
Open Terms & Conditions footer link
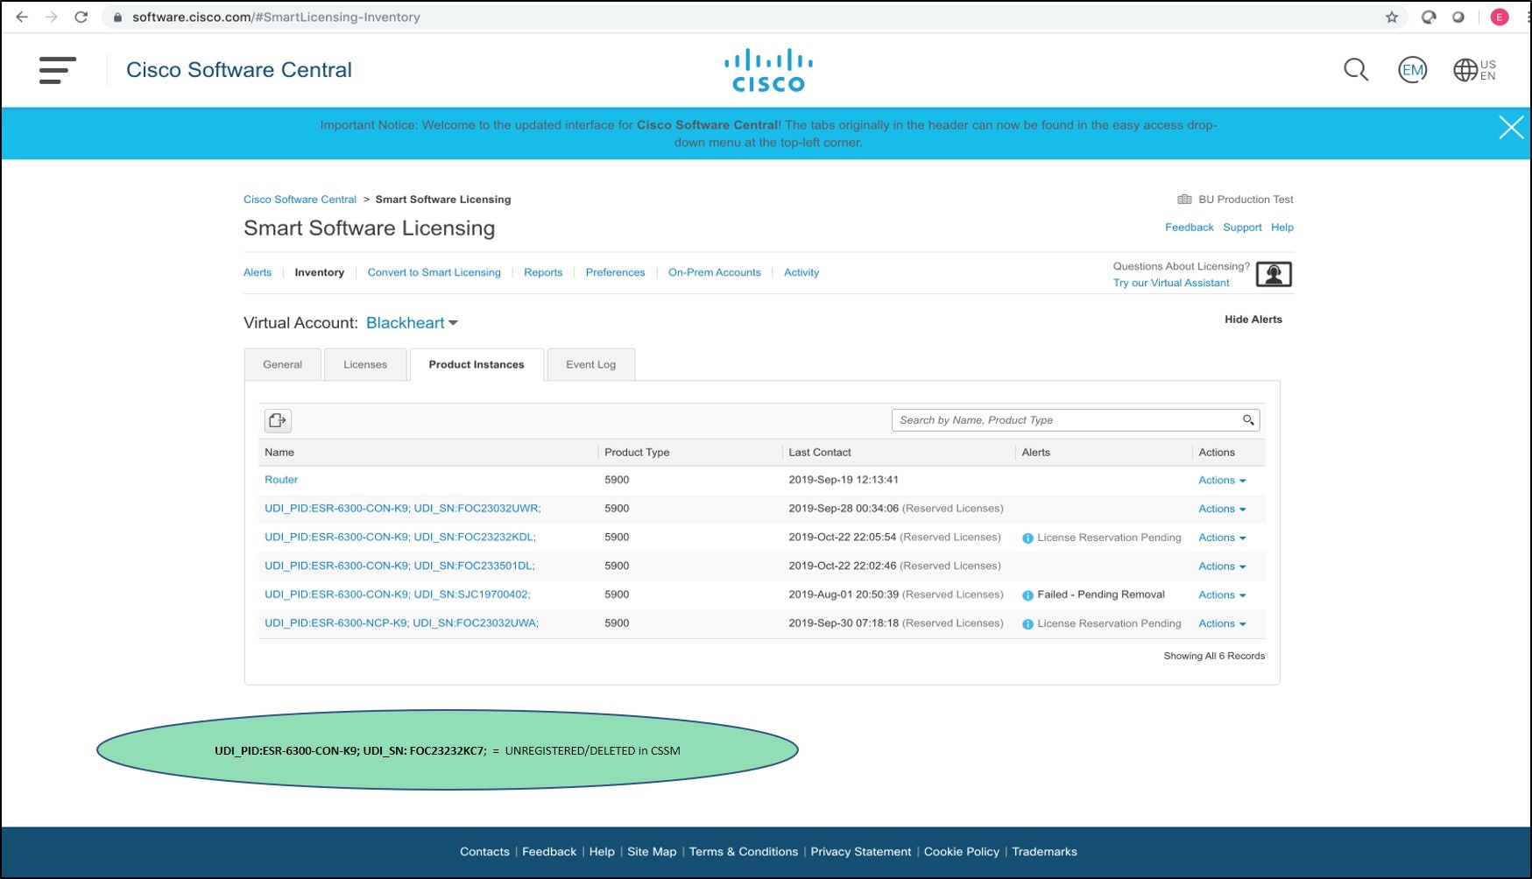(744, 852)
